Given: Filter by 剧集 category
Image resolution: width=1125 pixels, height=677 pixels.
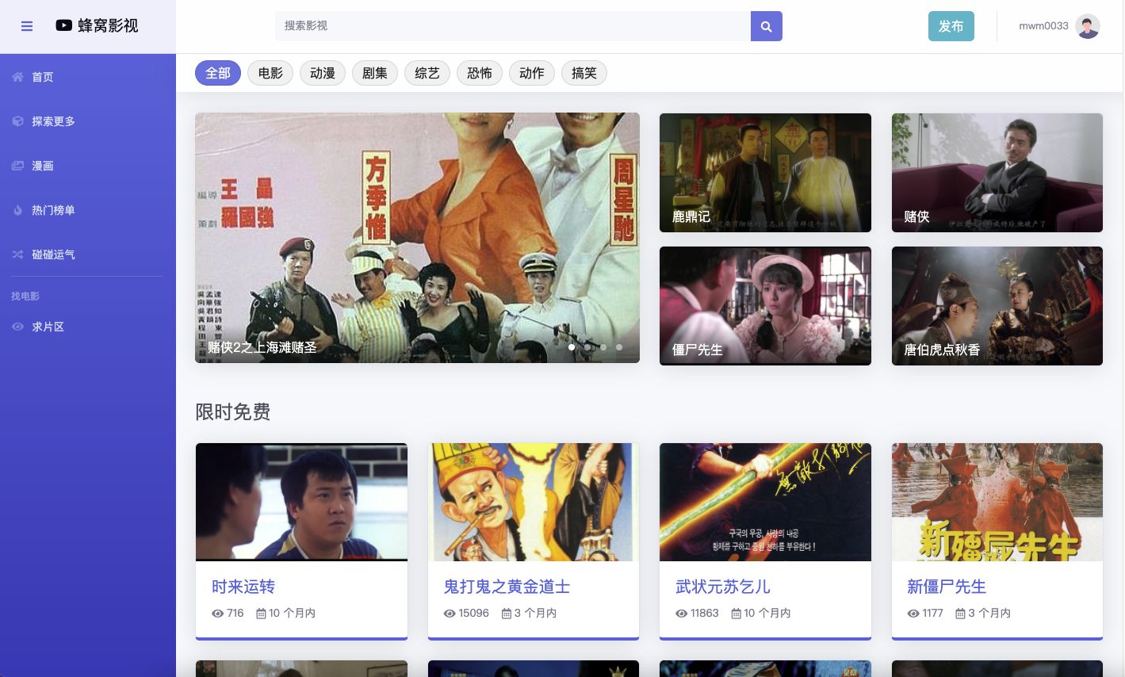Looking at the screenshot, I should [x=375, y=73].
